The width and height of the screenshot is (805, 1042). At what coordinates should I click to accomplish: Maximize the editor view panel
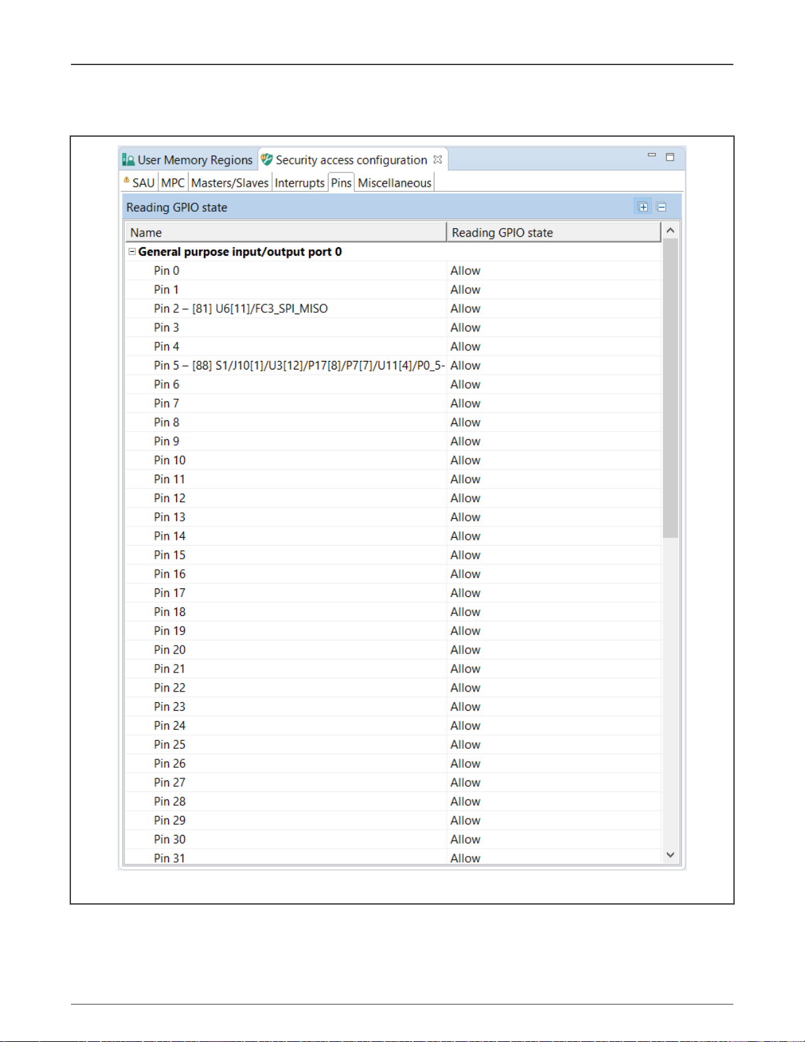click(x=670, y=157)
